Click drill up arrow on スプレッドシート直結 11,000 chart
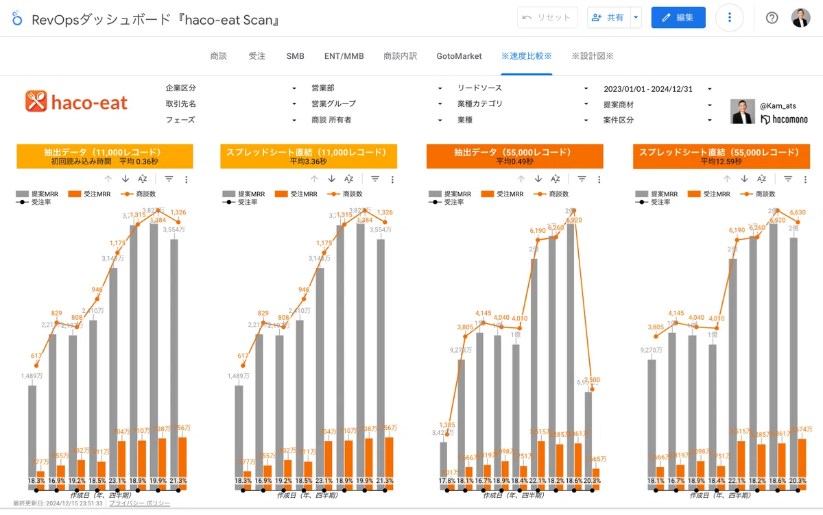The height and width of the screenshot is (515, 823). click(x=314, y=179)
